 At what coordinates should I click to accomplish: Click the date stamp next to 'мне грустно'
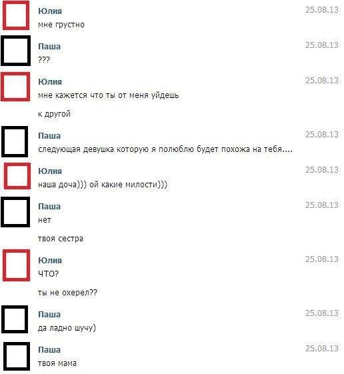click(322, 10)
